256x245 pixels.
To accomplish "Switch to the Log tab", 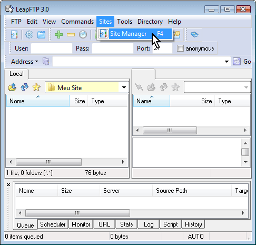I will (x=149, y=224).
